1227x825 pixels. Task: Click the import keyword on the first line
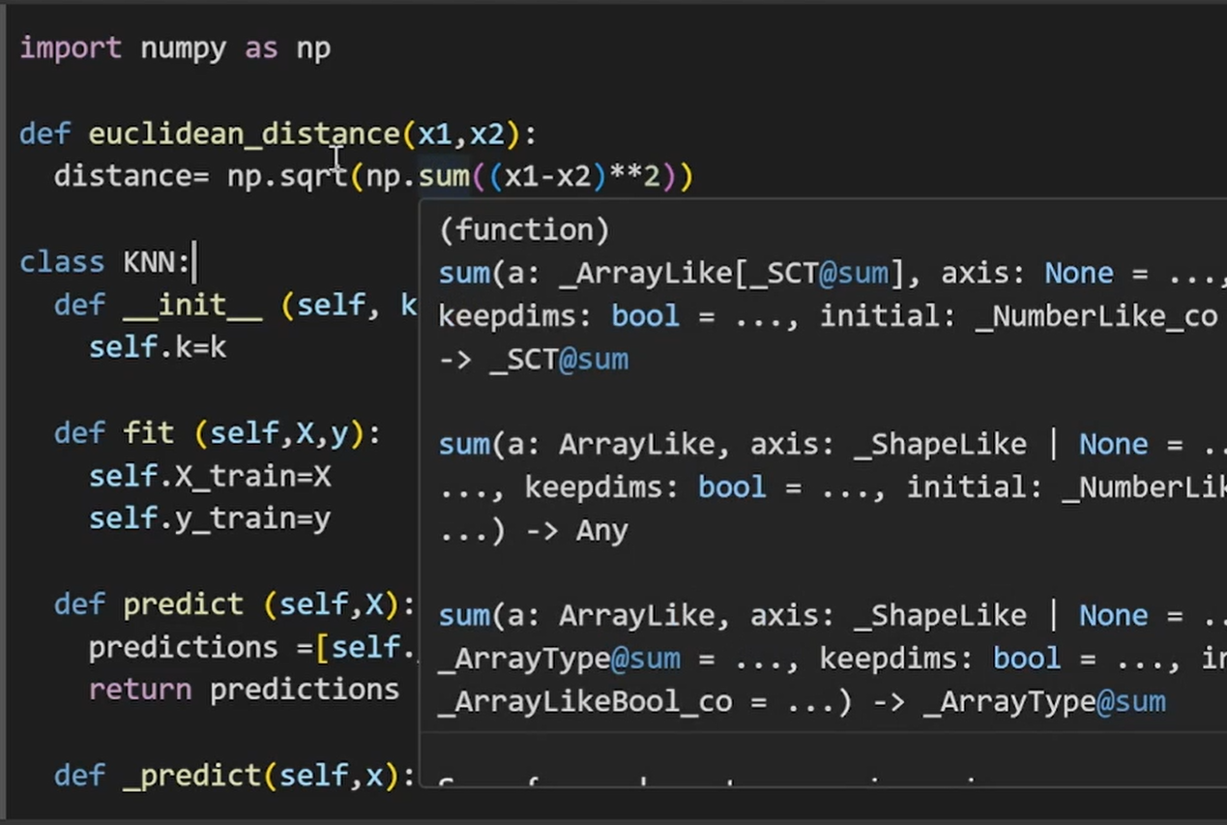pos(71,48)
